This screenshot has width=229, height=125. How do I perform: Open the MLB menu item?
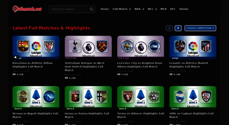click(x=163, y=9)
